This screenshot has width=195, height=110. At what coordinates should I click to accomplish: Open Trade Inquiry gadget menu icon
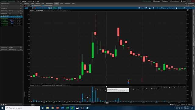(x=21, y=50)
